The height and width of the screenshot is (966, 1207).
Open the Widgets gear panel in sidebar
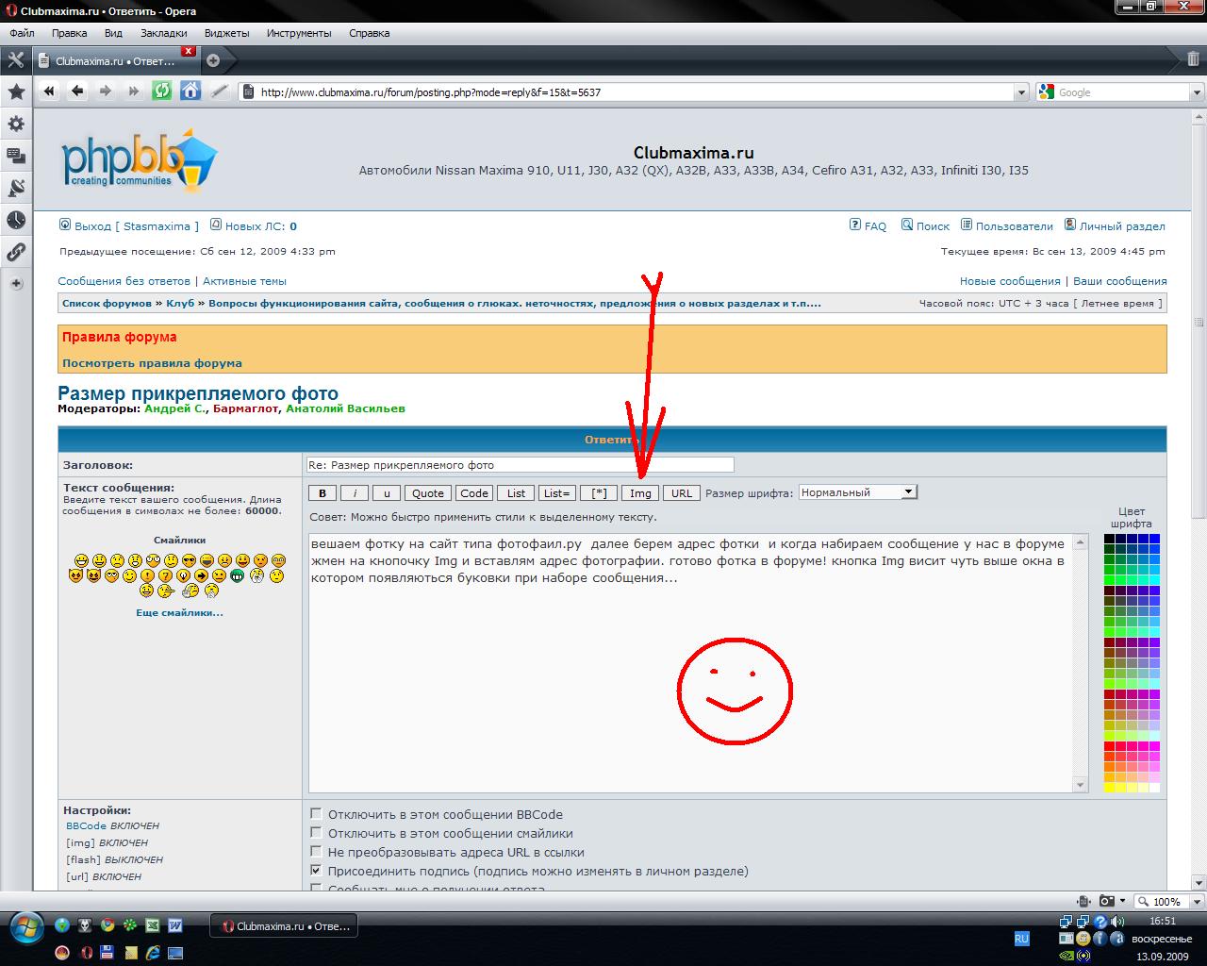tap(16, 124)
